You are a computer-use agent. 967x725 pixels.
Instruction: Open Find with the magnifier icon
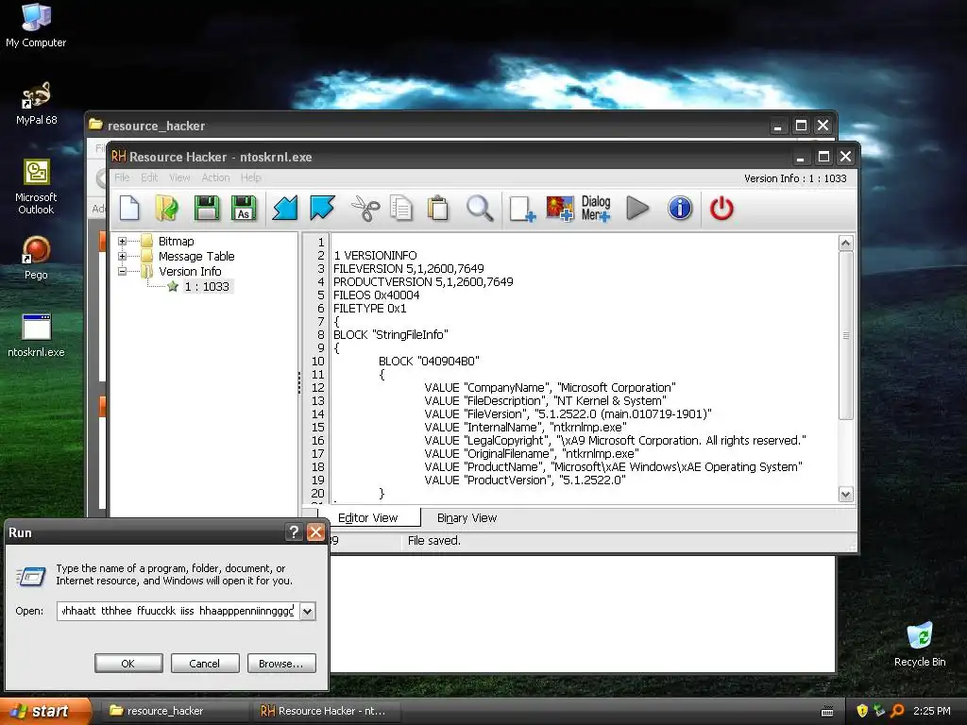pos(479,208)
